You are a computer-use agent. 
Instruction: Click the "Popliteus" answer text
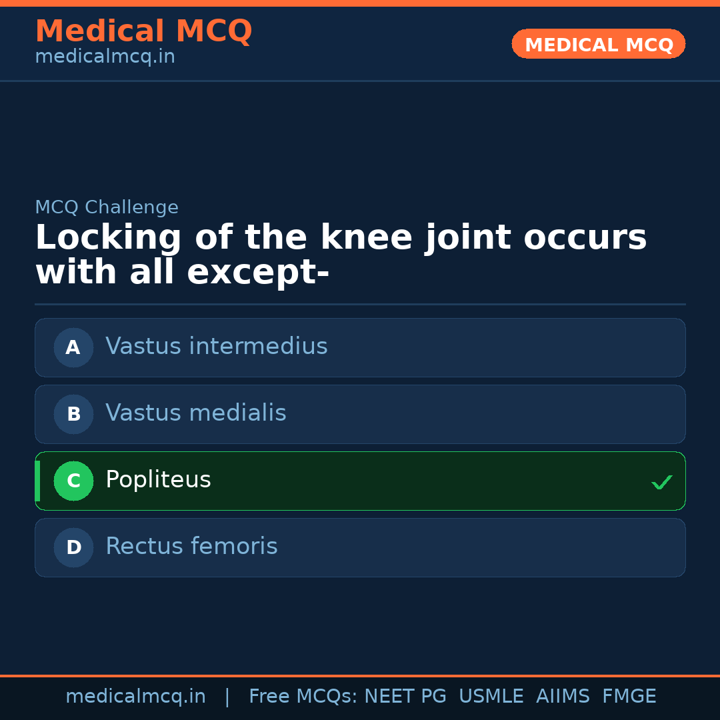[158, 480]
